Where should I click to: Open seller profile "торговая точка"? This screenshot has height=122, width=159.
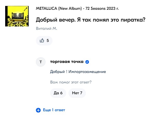pos(67,62)
